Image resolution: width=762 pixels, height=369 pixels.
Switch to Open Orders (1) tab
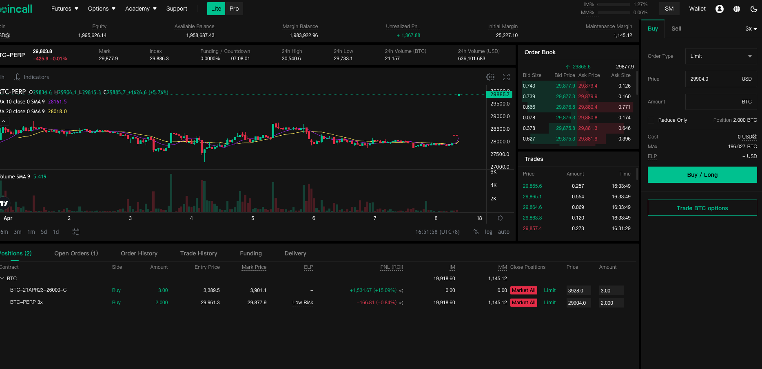click(x=76, y=253)
